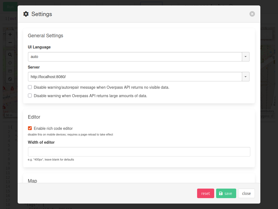The width and height of the screenshot is (278, 209).
Task: Click the close button in dialog footer
Action: click(x=246, y=193)
